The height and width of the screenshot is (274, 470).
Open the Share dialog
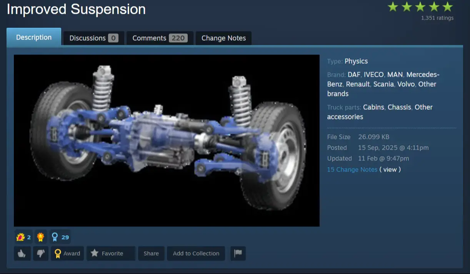coord(151,253)
